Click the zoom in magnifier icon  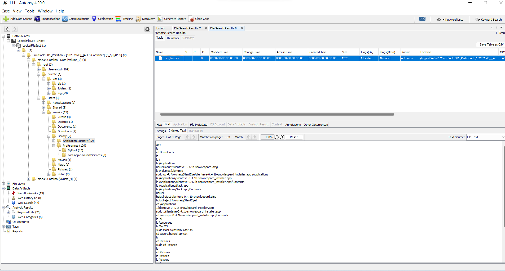282,137
